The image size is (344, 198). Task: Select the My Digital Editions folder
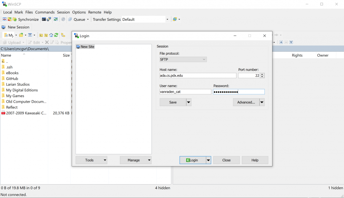[22, 90]
